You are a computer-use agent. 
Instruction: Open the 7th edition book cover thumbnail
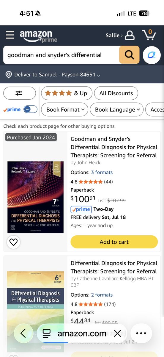click(x=35, y=197)
